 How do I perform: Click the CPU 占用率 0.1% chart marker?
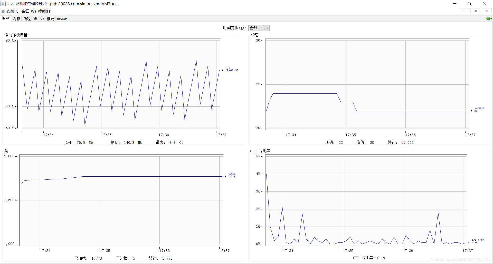pos(478,241)
